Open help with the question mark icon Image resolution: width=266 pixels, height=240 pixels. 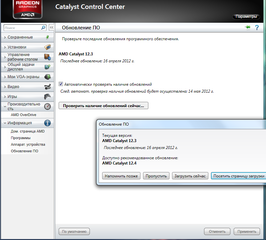[x=257, y=27]
